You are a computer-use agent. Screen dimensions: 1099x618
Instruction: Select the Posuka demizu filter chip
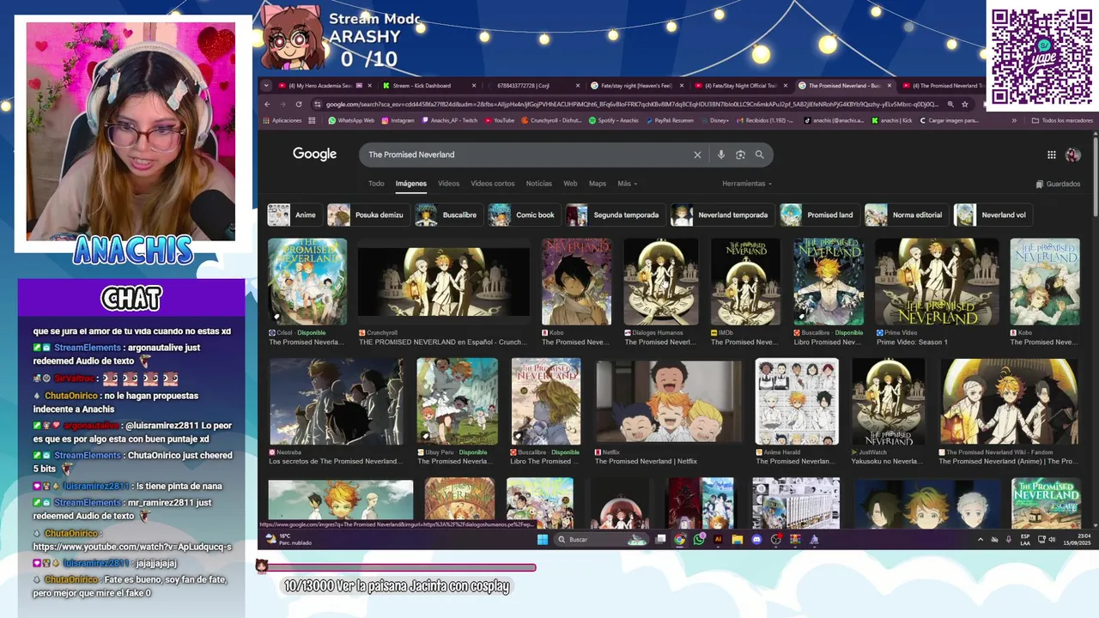point(367,215)
